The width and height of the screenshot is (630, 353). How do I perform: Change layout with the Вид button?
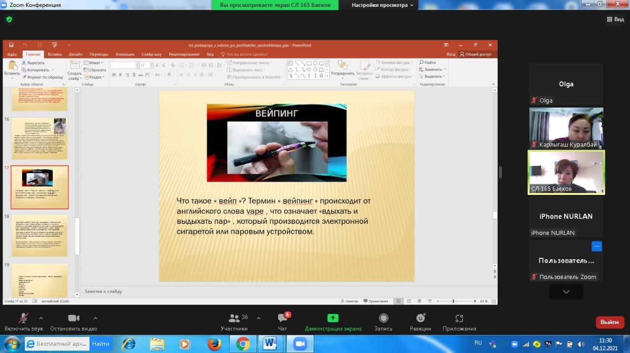[x=615, y=20]
